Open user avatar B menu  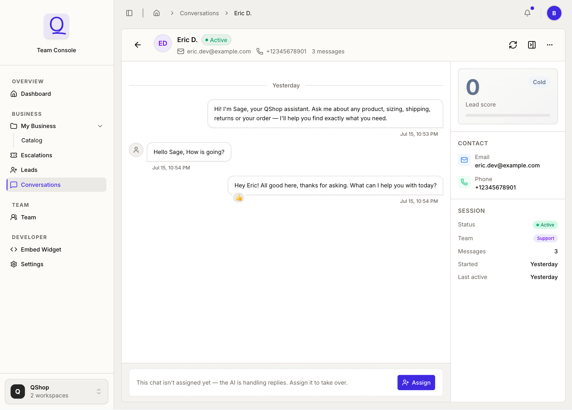point(554,13)
